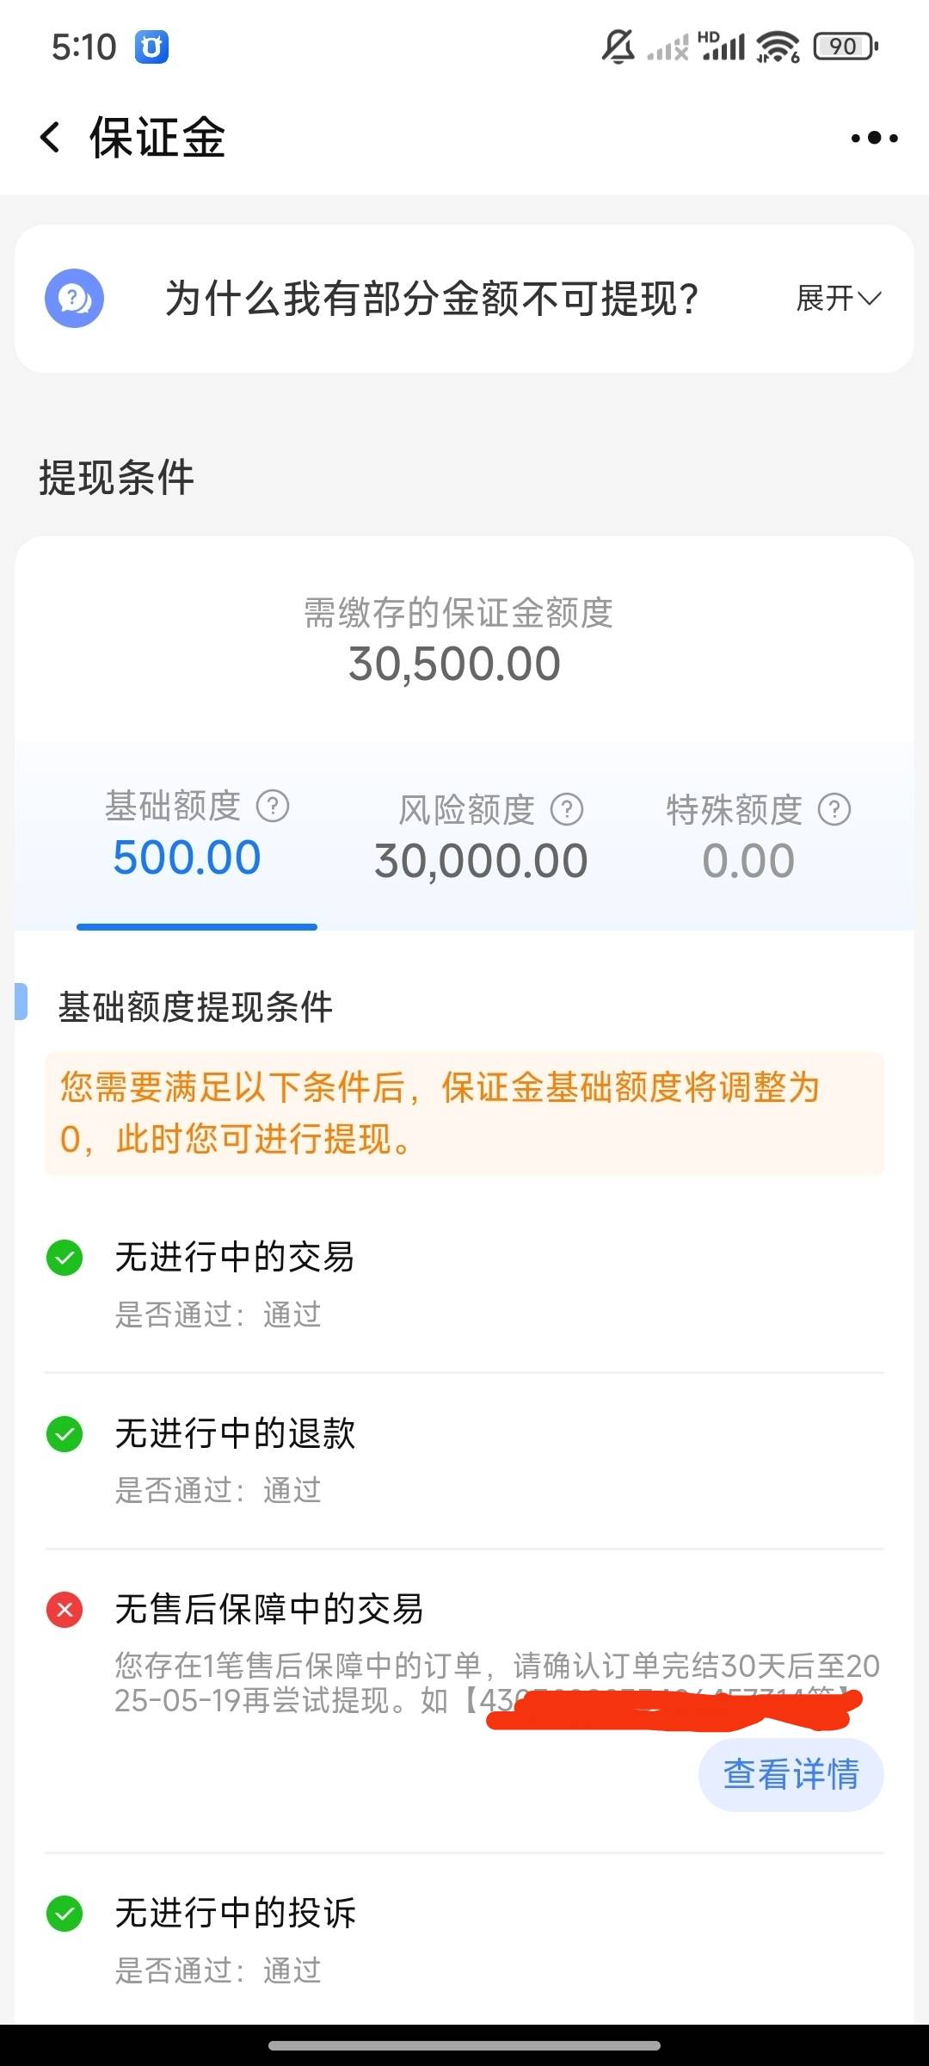Tap the 保证金 page title
The image size is (929, 2066).
click(x=157, y=138)
